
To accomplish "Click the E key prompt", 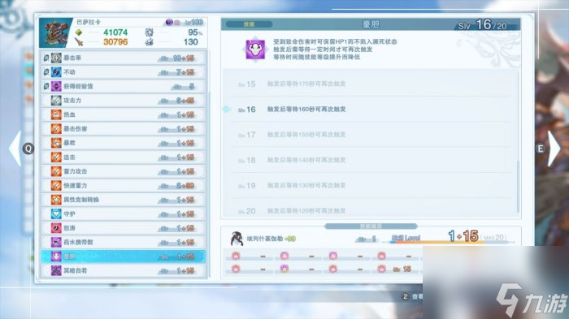I will (541, 149).
